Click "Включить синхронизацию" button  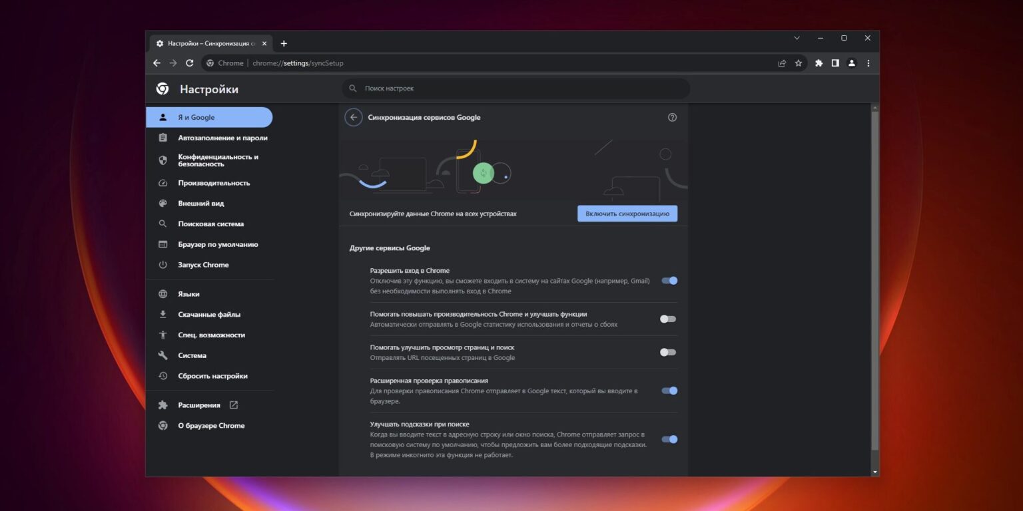pyautogui.click(x=627, y=214)
